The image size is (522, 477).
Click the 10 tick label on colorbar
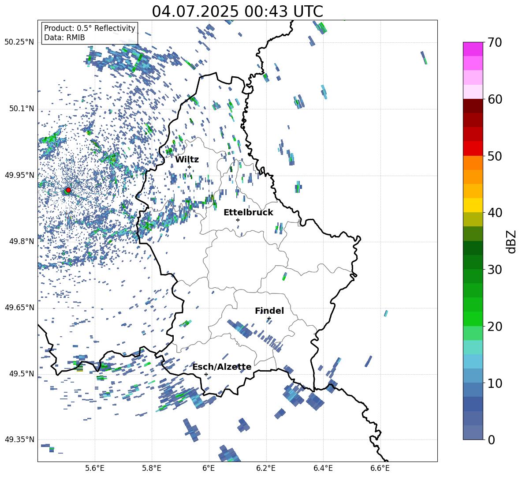(x=495, y=383)
